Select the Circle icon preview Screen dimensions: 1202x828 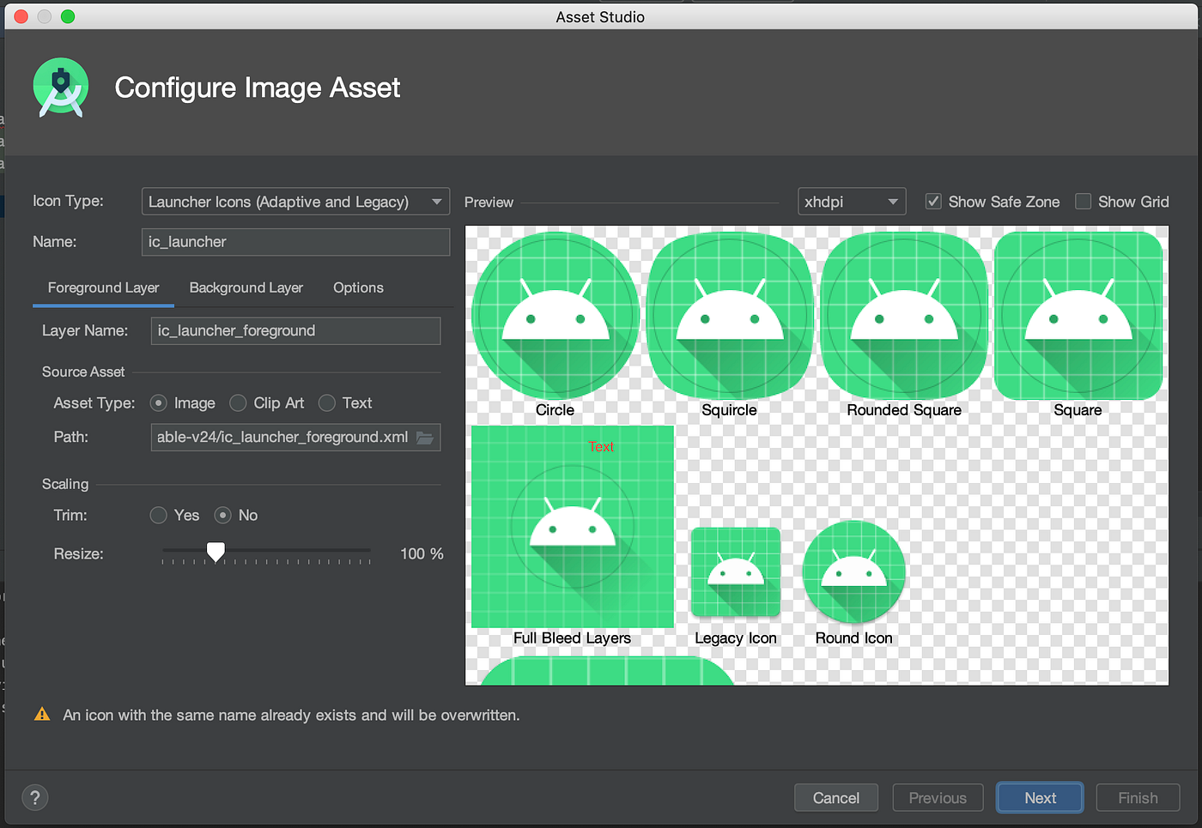[555, 315]
